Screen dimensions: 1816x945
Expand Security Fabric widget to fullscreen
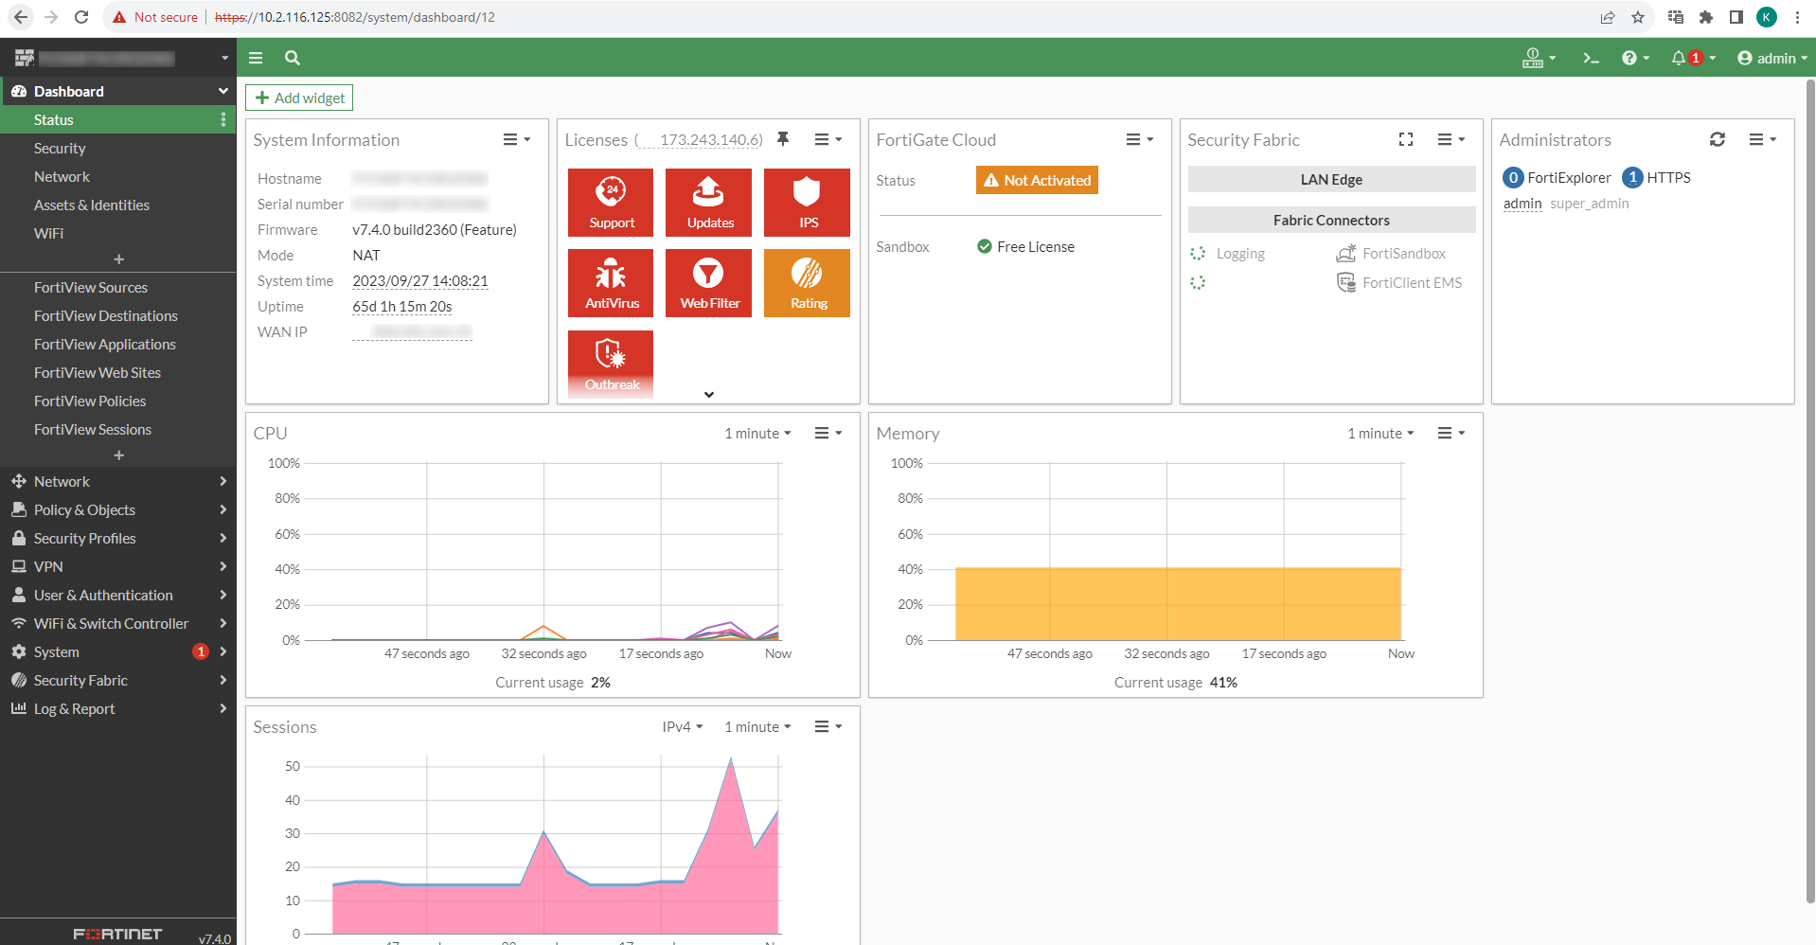pos(1406,140)
